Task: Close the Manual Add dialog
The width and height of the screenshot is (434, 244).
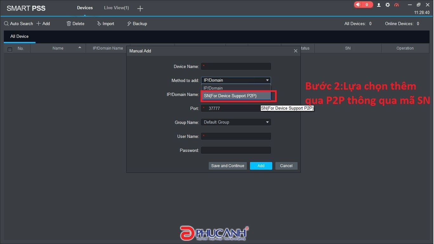Action: coord(296,51)
